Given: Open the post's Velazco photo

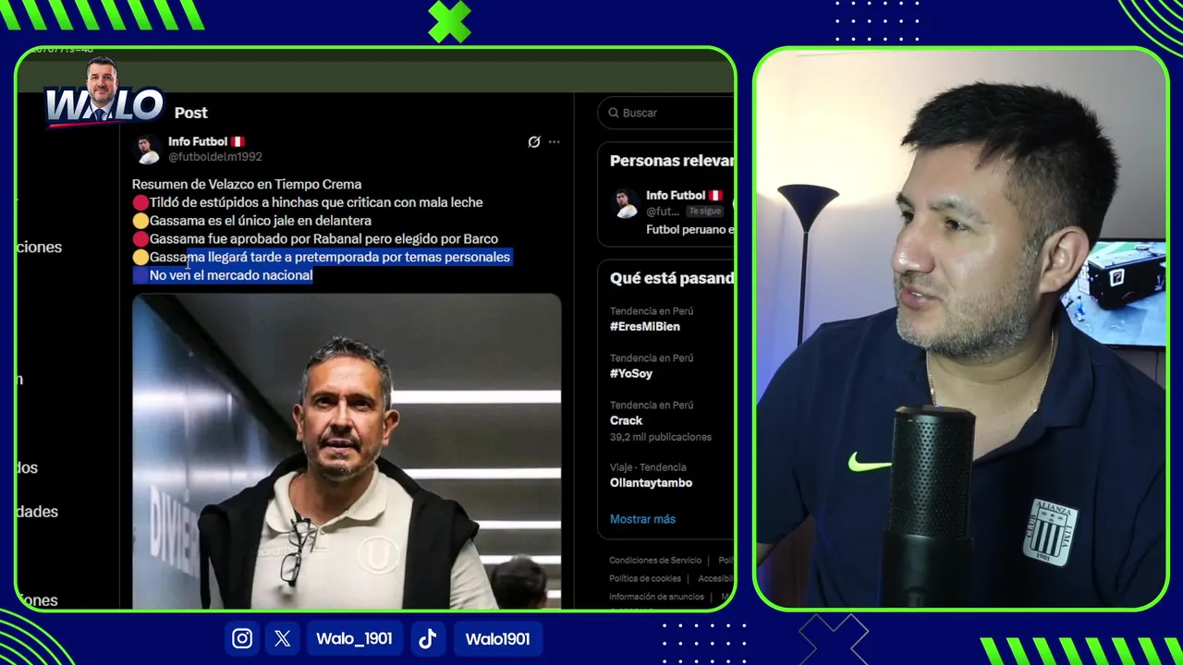Looking at the screenshot, I should [x=347, y=452].
